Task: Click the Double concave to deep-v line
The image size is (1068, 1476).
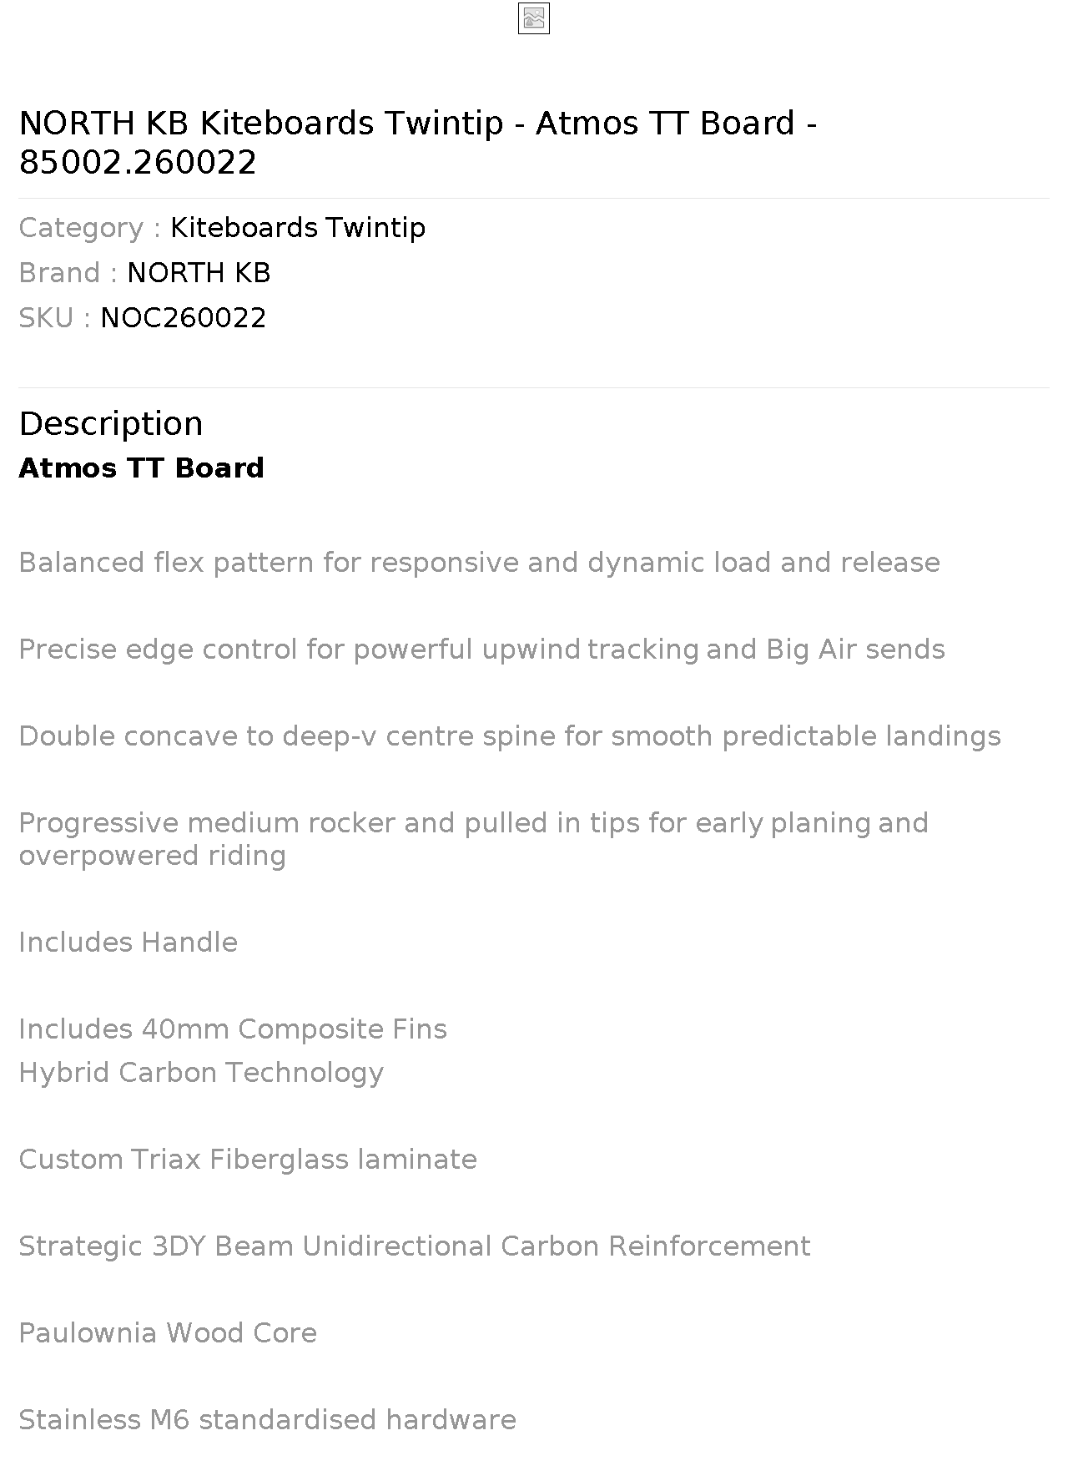Action: 510,736
